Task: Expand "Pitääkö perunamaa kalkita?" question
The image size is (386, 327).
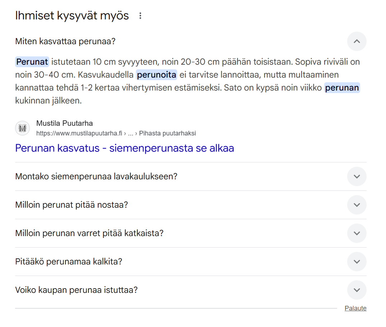Action: click(x=357, y=262)
